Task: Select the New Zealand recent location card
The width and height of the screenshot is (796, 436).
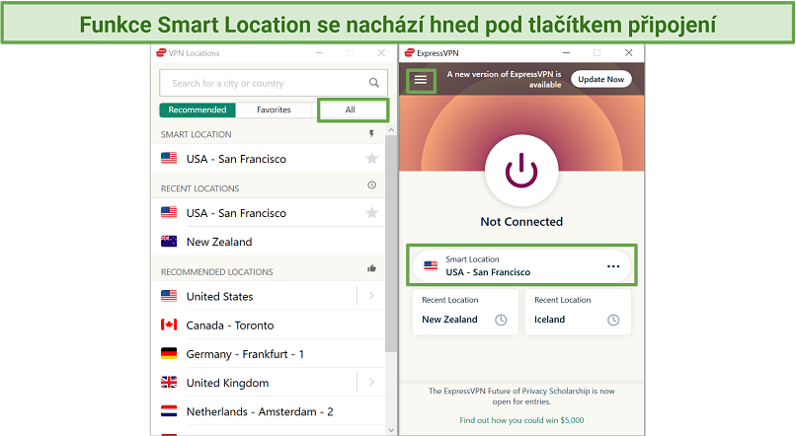Action: [465, 312]
